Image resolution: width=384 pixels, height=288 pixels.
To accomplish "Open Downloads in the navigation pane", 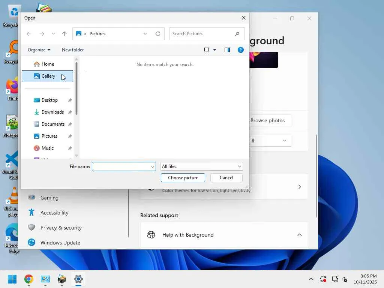I will click(48, 112).
